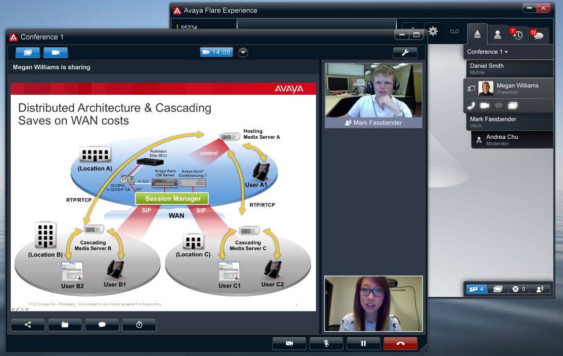
Task: Select the self-view video thumbnail
Action: [x=374, y=304]
